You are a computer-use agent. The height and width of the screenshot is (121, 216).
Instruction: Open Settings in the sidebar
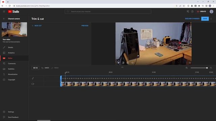click(11, 112)
